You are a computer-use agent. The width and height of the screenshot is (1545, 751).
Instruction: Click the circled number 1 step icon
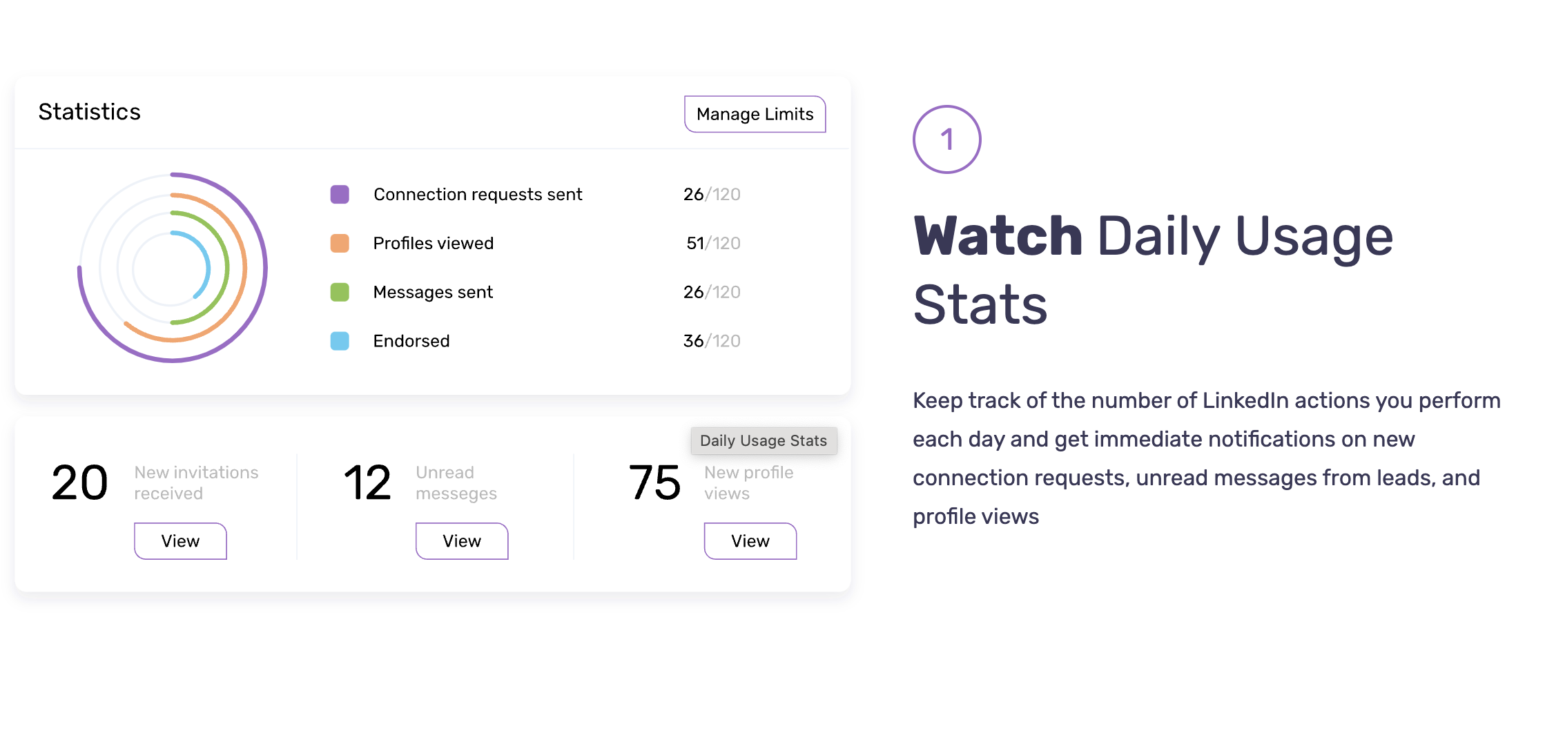[x=946, y=139]
